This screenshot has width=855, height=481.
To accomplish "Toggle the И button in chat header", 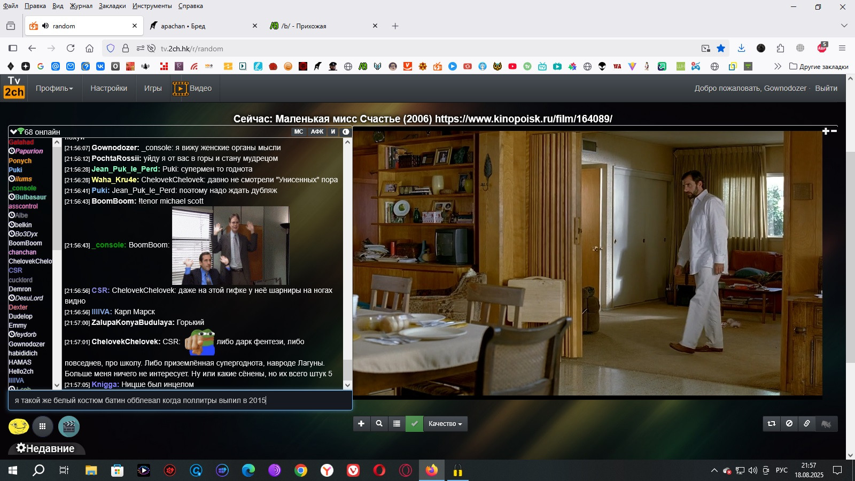I will pyautogui.click(x=333, y=131).
